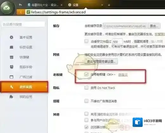Image resolution: width=165 pixels, height=133 pixels.
Task: Click the Ctrl+~ shortcut text
Action: (x=111, y=74)
